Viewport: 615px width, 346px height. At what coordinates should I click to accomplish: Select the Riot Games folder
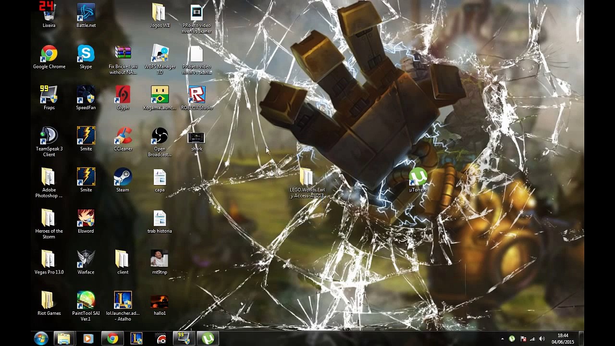click(x=49, y=303)
